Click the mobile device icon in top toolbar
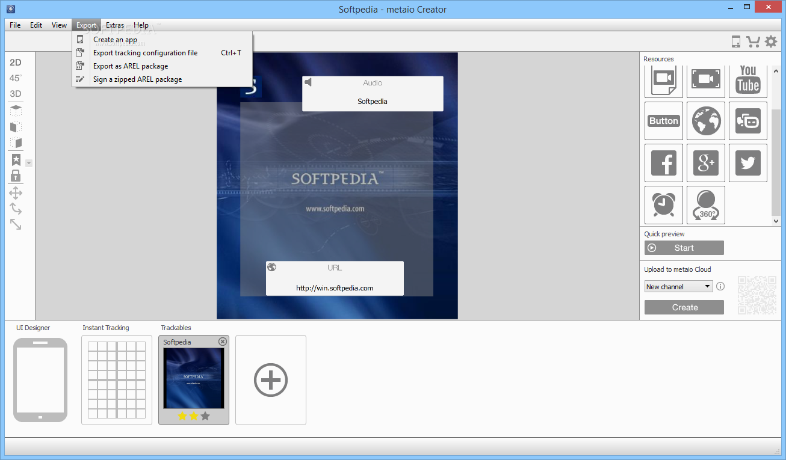Image resolution: width=786 pixels, height=460 pixels. [x=735, y=41]
